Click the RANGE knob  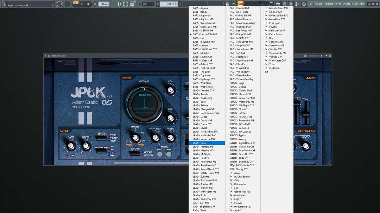click(x=135, y=138)
